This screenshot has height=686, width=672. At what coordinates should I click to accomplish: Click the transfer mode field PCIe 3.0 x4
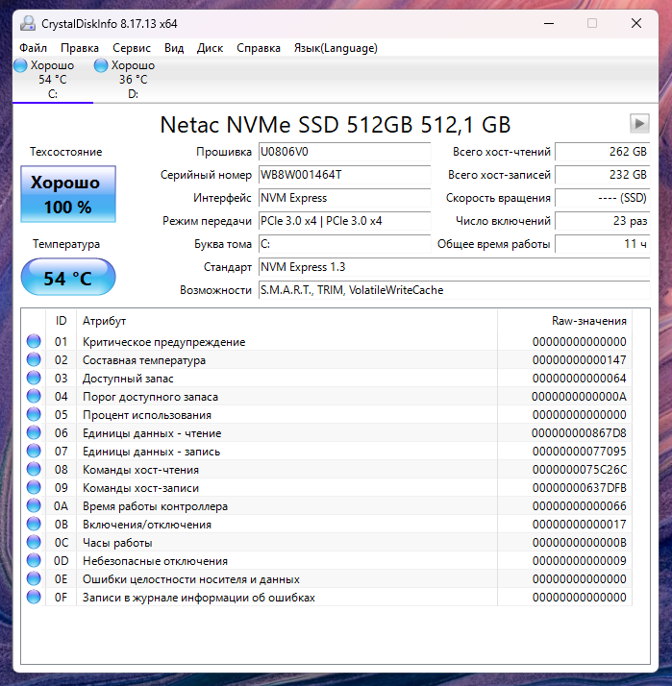pyautogui.click(x=344, y=221)
